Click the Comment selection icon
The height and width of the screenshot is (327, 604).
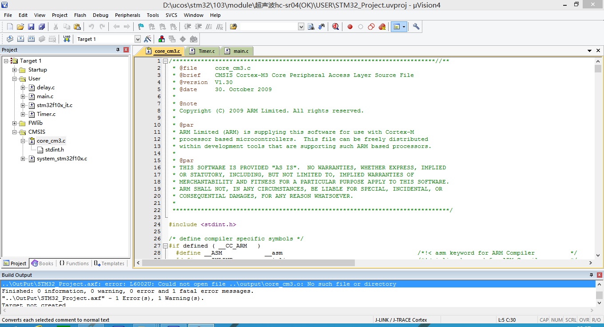point(209,27)
